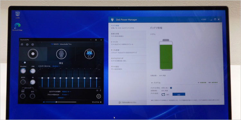Open the MaxxAudio Pro info icon
Screen dimensions: 241x120
coord(27,44)
